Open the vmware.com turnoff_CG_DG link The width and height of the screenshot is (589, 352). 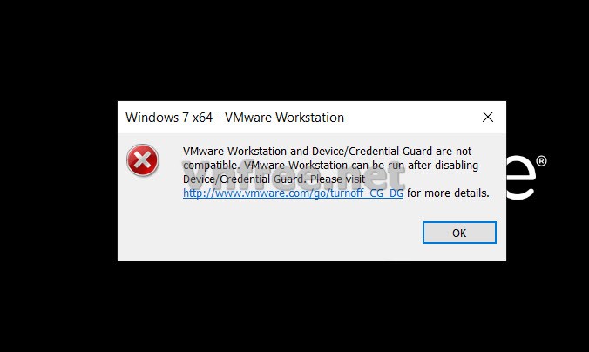tap(293, 193)
